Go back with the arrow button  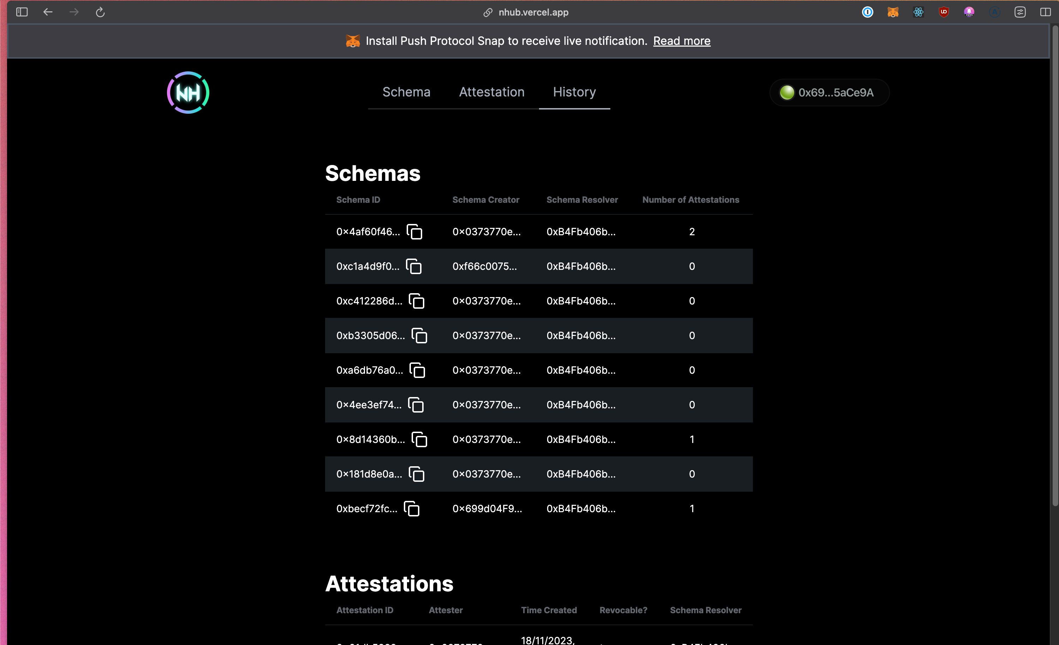(x=48, y=12)
